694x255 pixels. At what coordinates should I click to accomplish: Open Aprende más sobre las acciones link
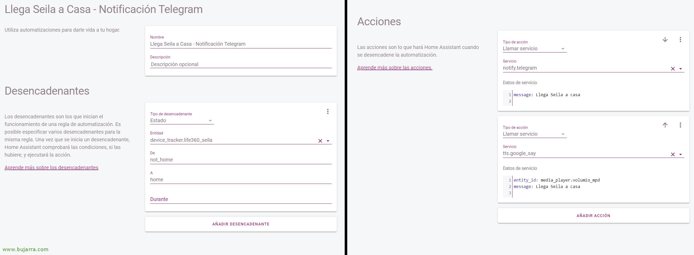tap(395, 68)
